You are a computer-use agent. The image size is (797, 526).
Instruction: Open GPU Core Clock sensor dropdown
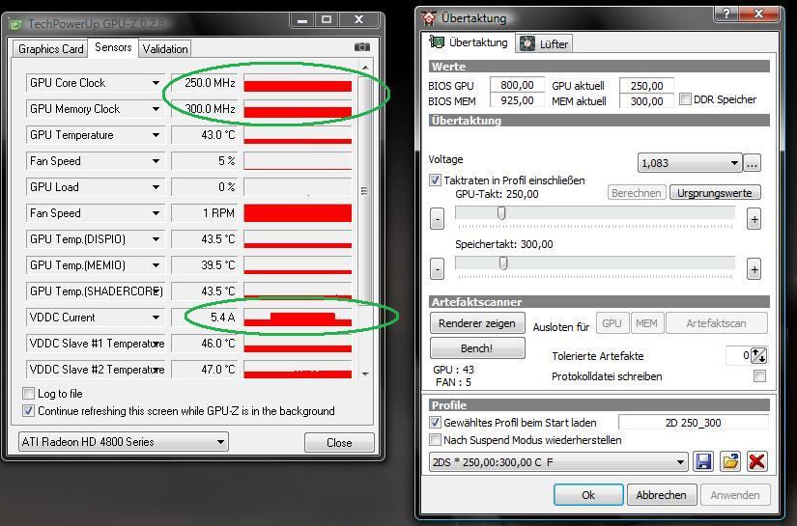tap(156, 83)
